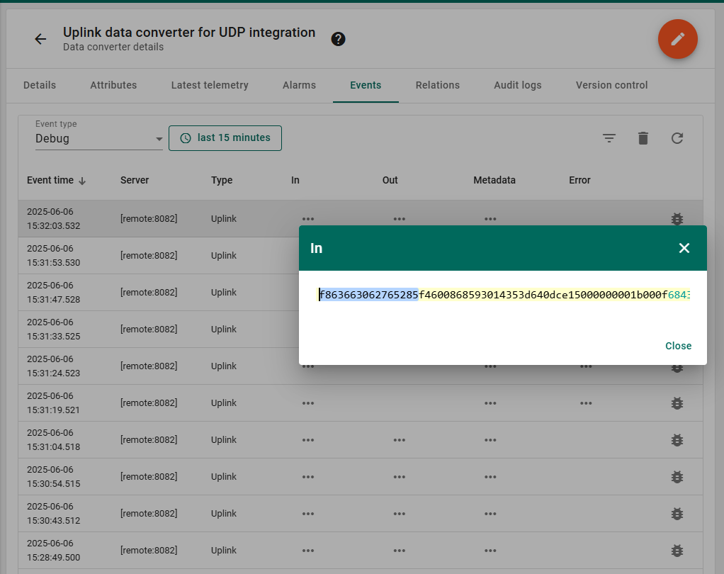Viewport: 724px width, 574px height.
Task: Click debug bug icon for 15:31:04.518 row
Action: (677, 440)
